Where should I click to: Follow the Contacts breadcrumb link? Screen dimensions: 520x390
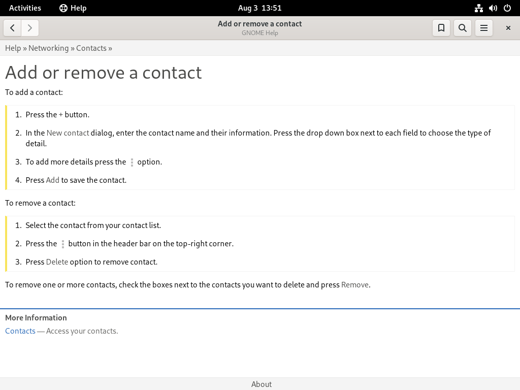tap(91, 48)
